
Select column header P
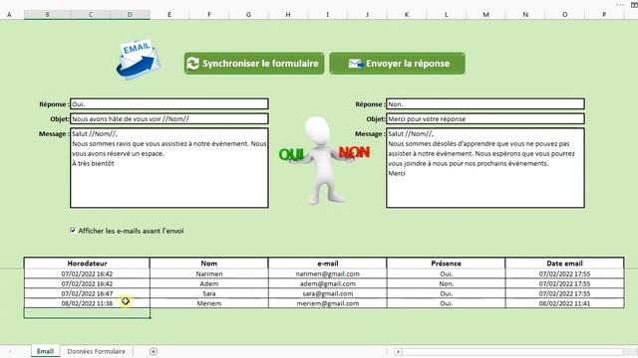point(604,15)
